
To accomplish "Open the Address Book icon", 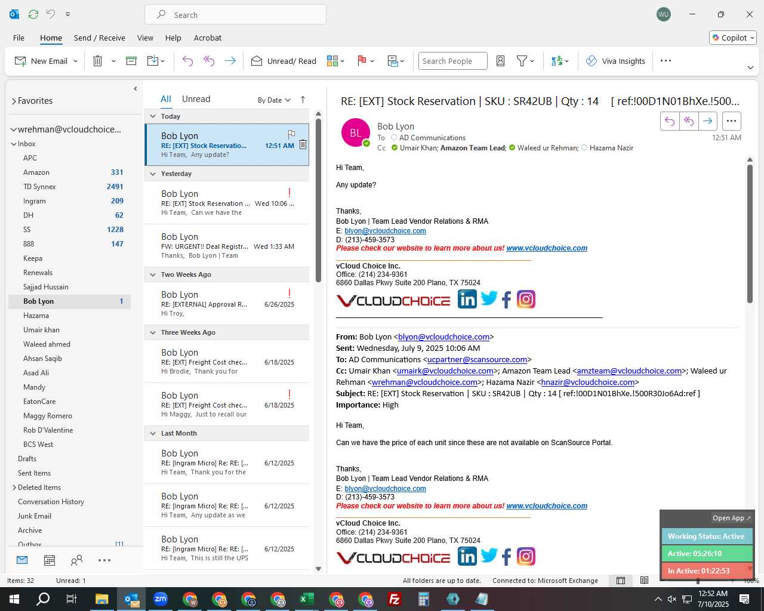I will click(501, 61).
